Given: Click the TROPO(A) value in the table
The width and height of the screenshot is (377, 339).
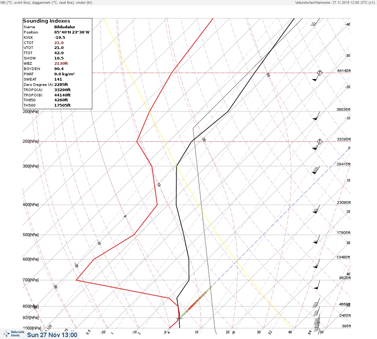Looking at the screenshot, I should point(62,90).
